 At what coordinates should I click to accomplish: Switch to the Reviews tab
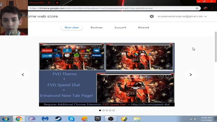[97, 27]
